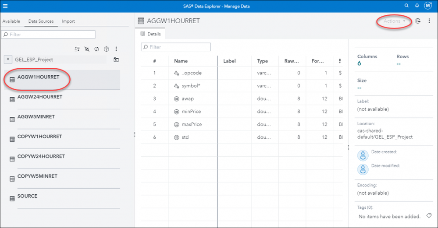This screenshot has height=228, width=438.
Task: Open the Actions dropdown menu
Action: [394, 21]
